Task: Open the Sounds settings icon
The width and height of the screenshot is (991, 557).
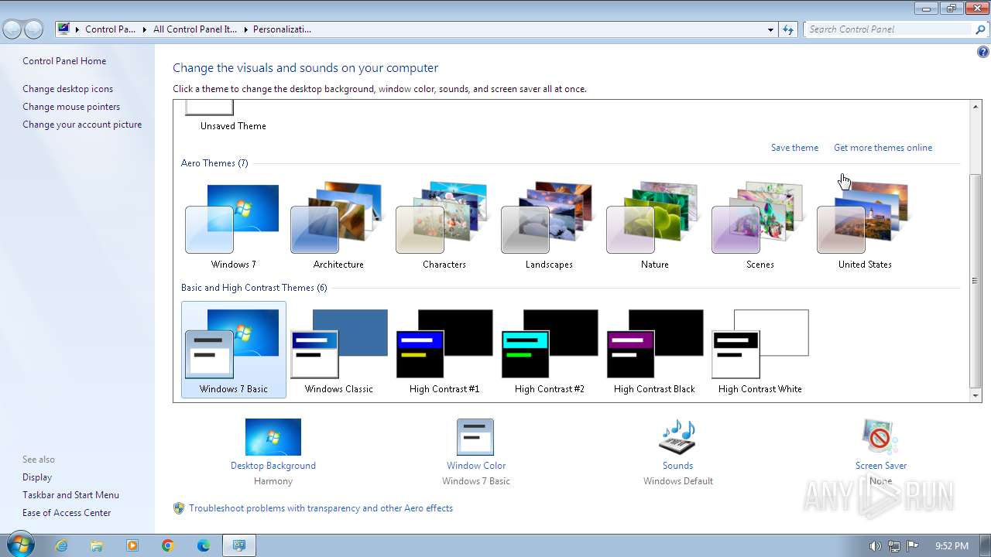Action: point(677,437)
